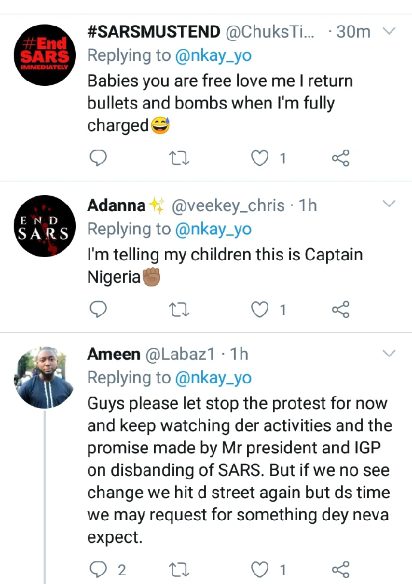The width and height of the screenshot is (412, 584).
Task: Like Adanna's Captain Nigeria tweet
Action: click(x=260, y=310)
